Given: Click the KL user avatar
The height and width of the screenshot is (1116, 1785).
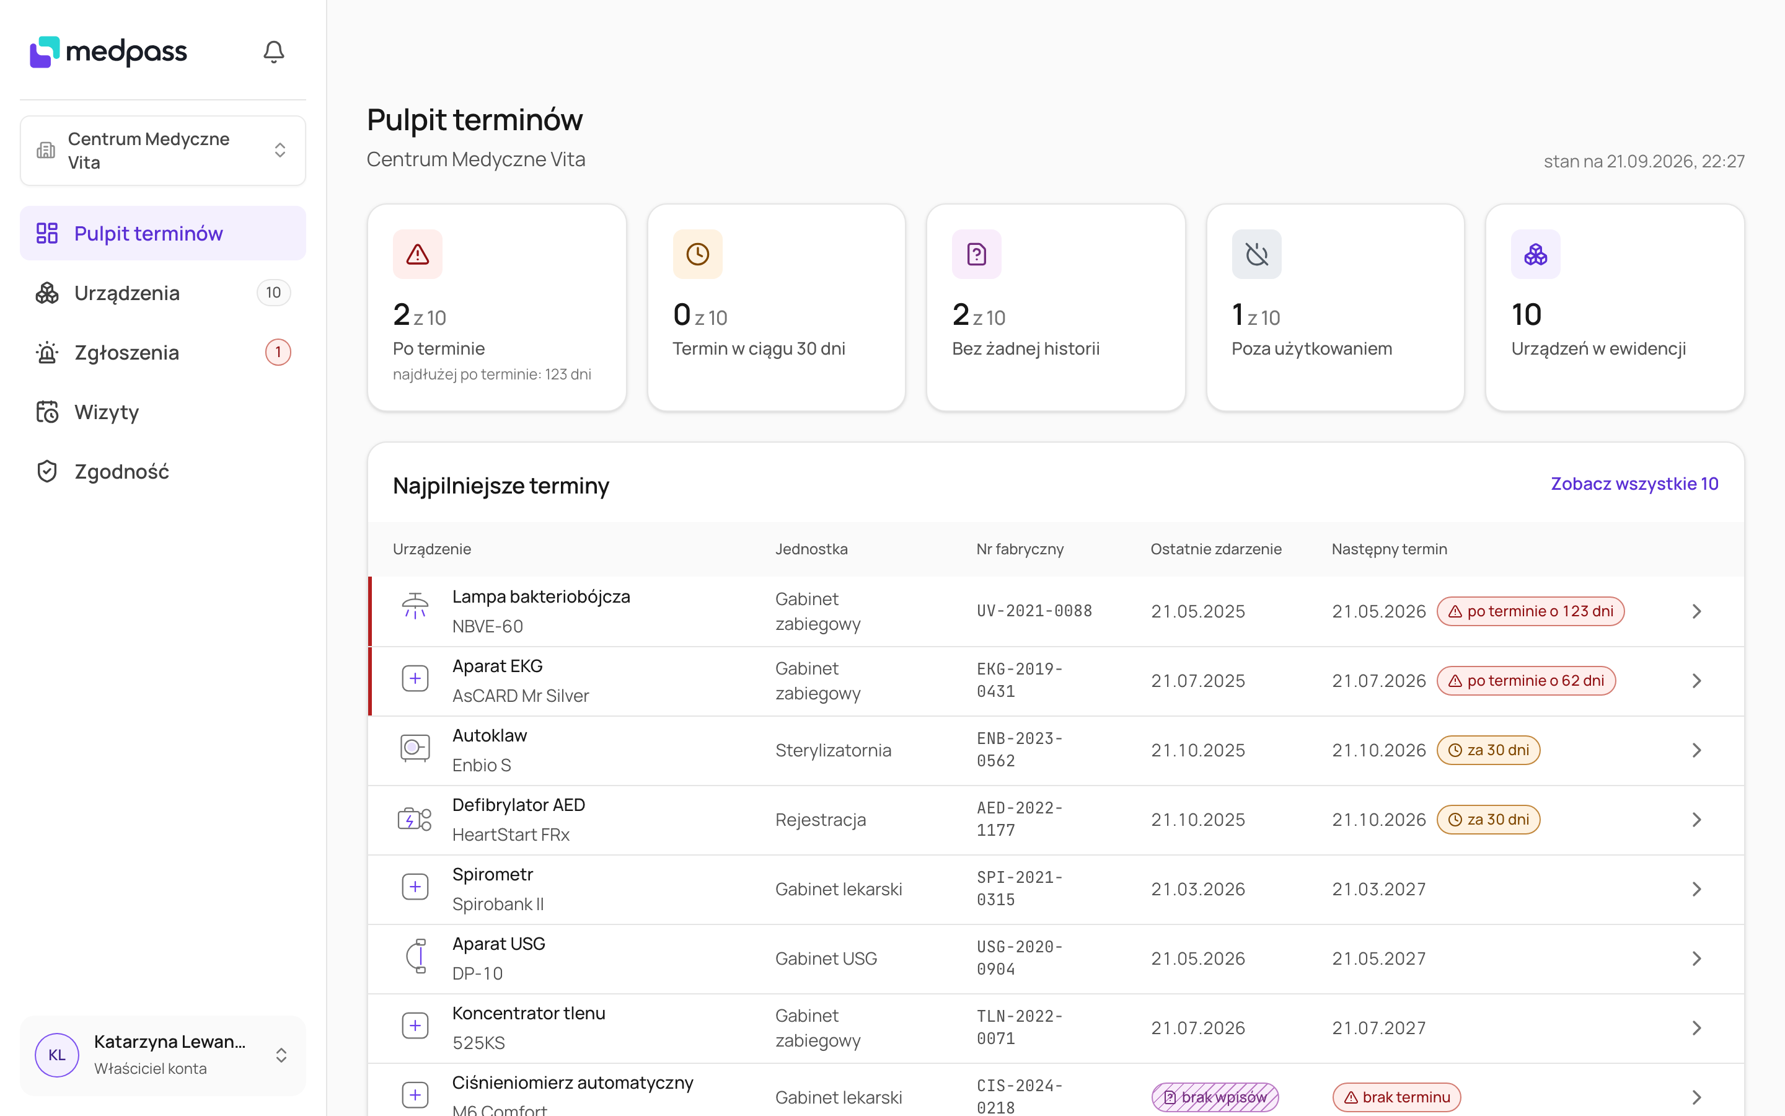Looking at the screenshot, I should click(57, 1055).
